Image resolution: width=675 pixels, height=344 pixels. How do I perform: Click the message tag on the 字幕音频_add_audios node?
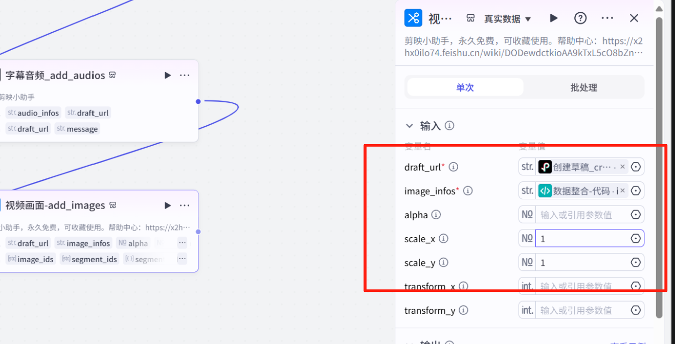tap(77, 129)
